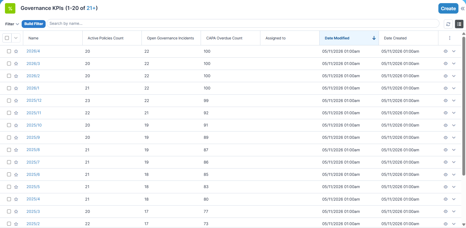This screenshot has width=466, height=228.
Task: Open the column options three-dot menu
Action: 450,38
